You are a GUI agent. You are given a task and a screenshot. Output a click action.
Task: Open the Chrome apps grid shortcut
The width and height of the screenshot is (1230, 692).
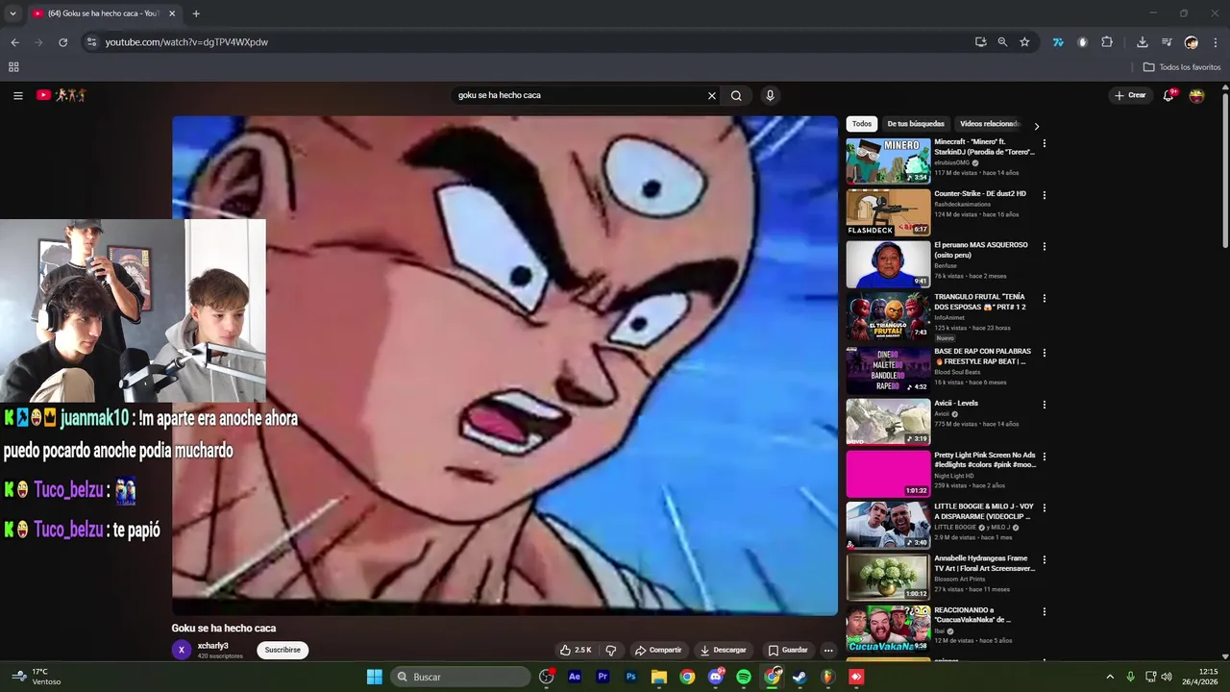click(x=13, y=67)
